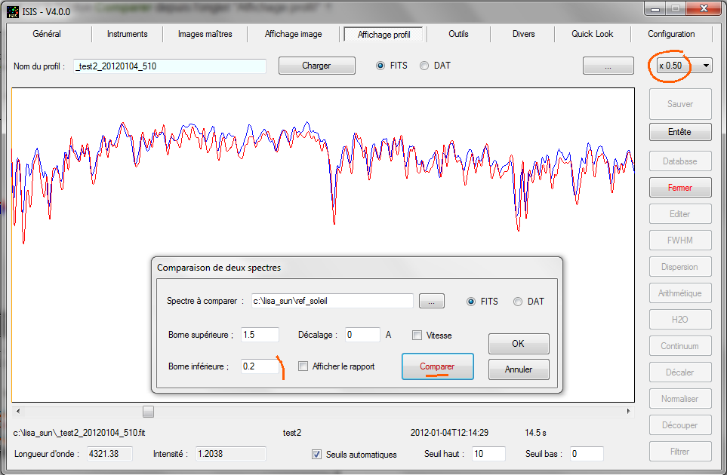
Task: Click the Borne supérieure value field
Action: pyautogui.click(x=260, y=335)
